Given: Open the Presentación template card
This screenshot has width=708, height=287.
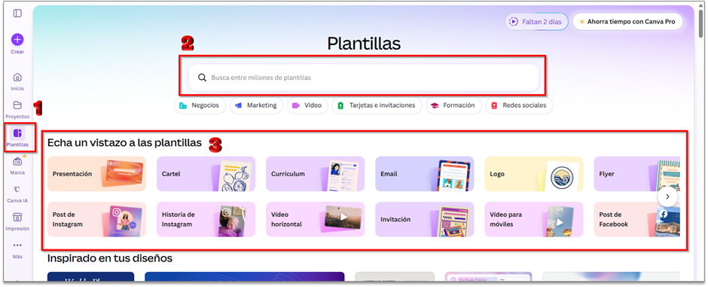Looking at the screenshot, I should (x=96, y=174).
